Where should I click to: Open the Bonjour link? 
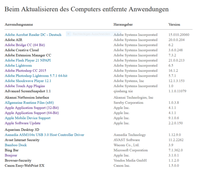pyautogui.click(x=11, y=155)
